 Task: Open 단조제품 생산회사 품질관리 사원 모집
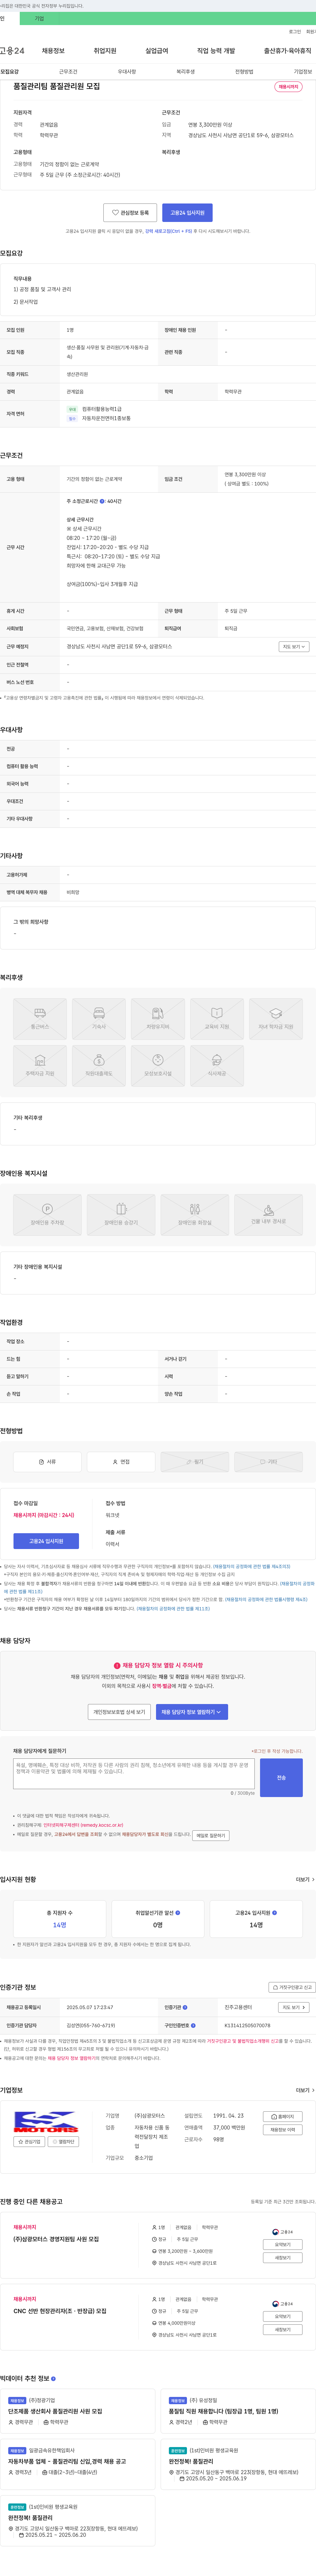(55, 2411)
